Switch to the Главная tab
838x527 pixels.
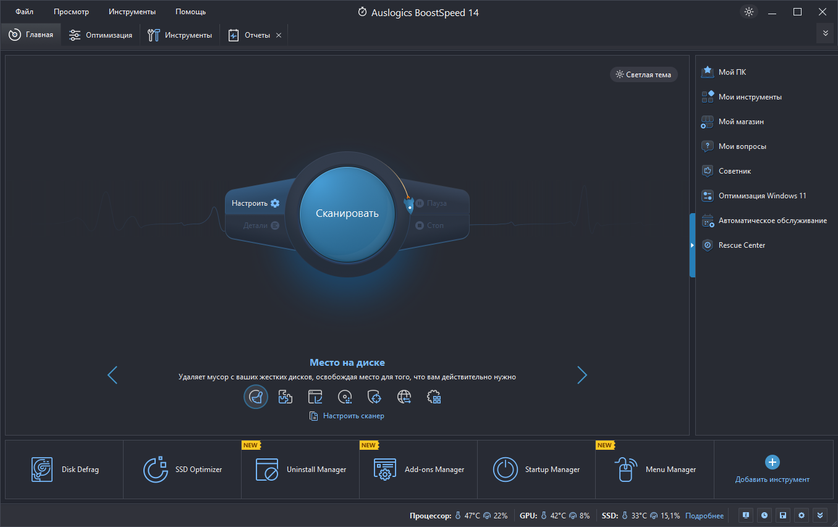31,35
